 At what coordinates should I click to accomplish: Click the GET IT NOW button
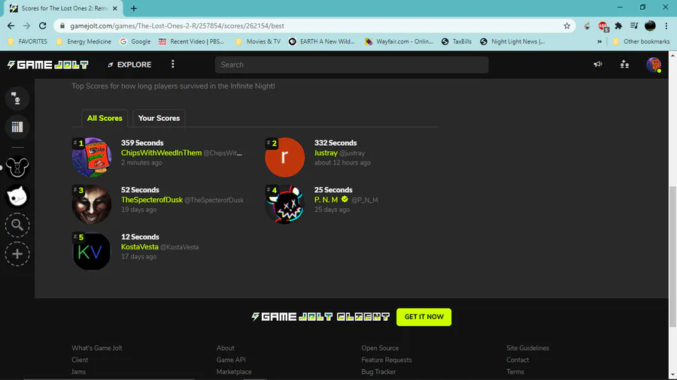tap(424, 317)
